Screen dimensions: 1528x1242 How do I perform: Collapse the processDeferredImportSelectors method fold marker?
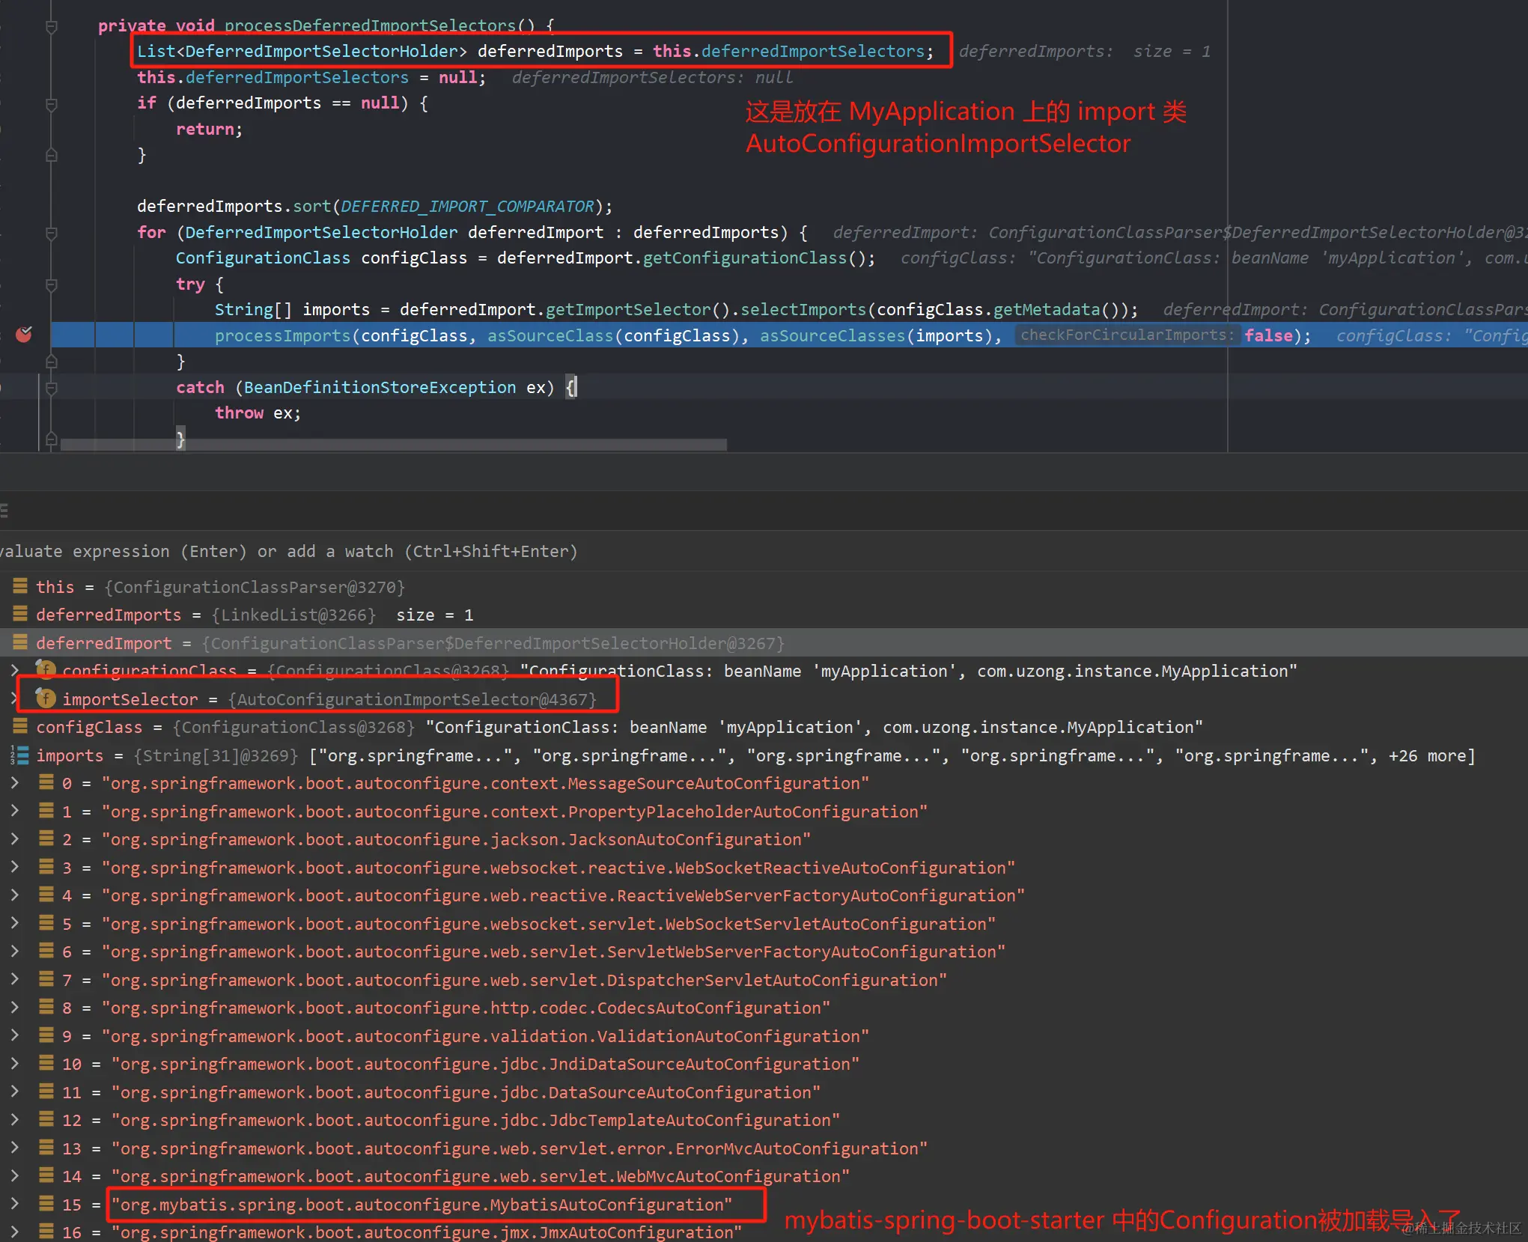click(x=52, y=27)
